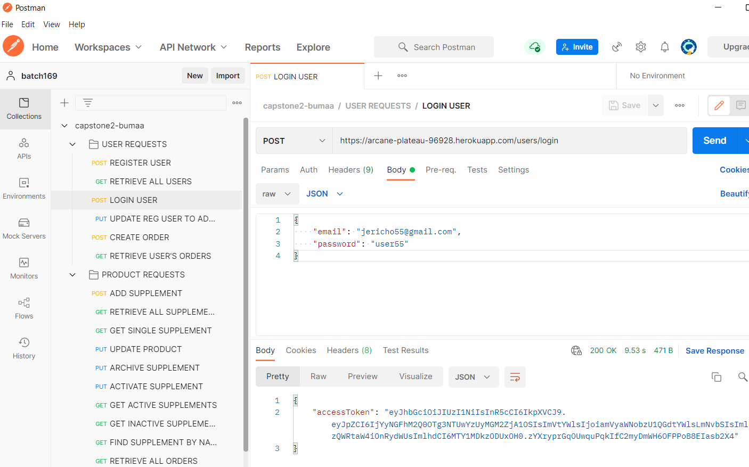
Task: Switch to the Headers (9) request tab
Action: pyautogui.click(x=351, y=170)
